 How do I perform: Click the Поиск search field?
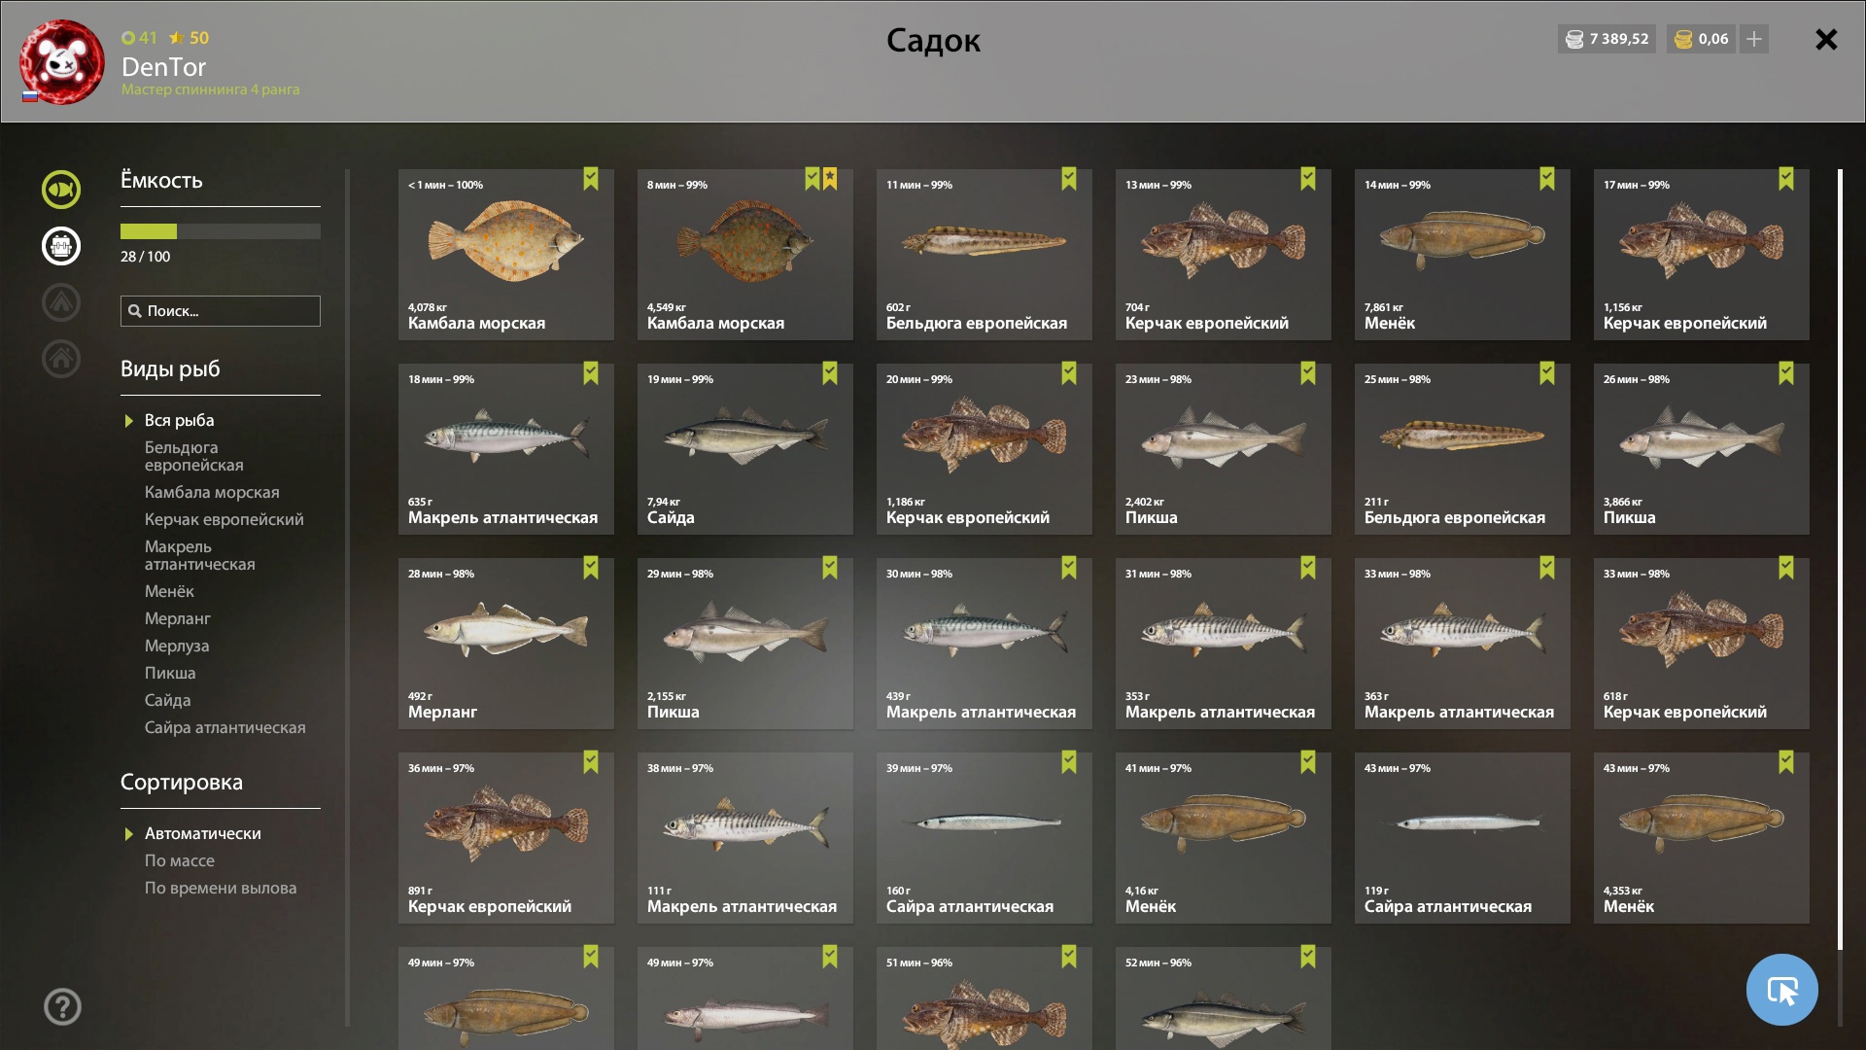[x=221, y=311]
